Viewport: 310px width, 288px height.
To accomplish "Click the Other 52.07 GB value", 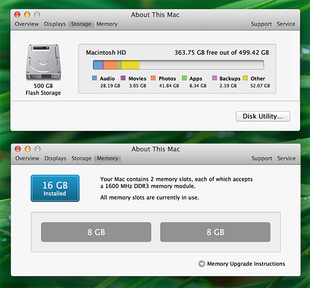I will click(260, 86).
